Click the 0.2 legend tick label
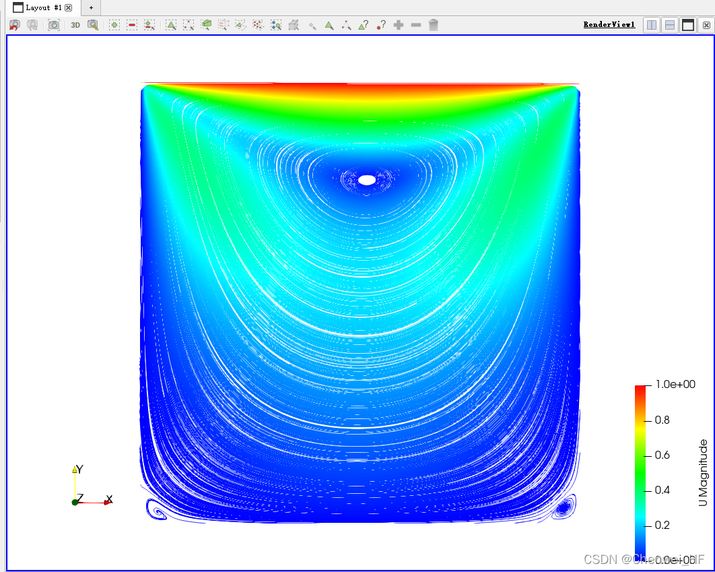 tap(662, 525)
